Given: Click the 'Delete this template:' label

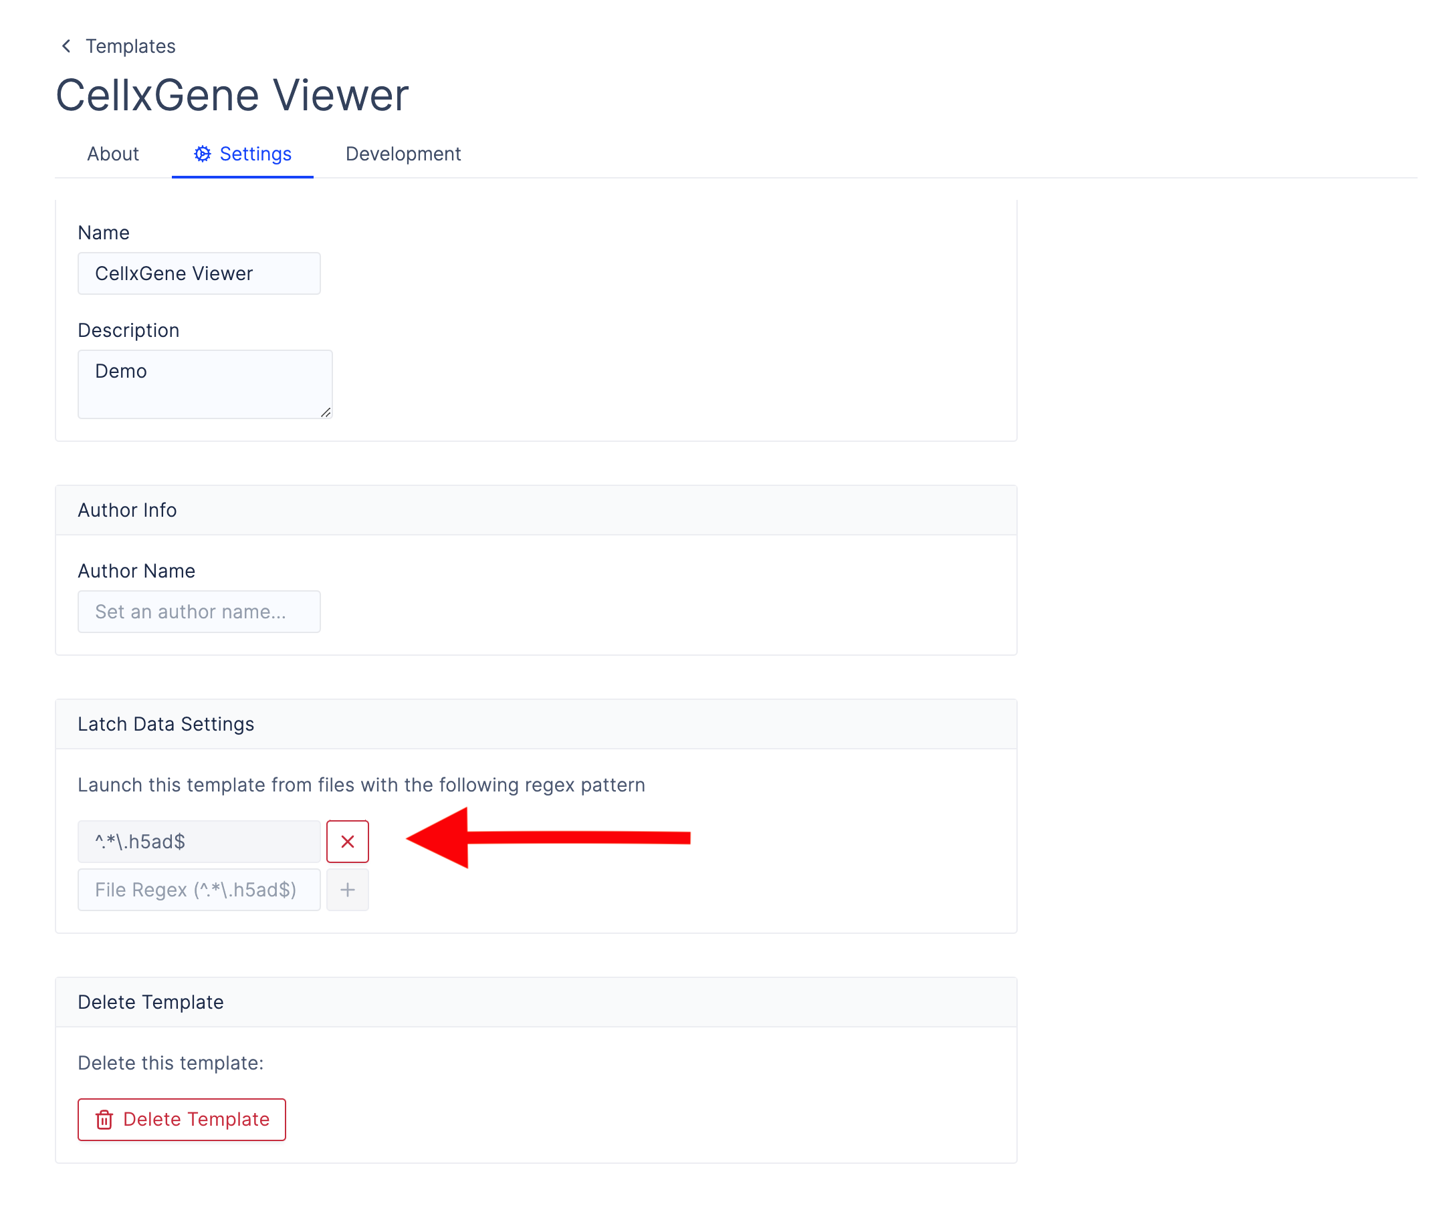Looking at the screenshot, I should 171,1063.
